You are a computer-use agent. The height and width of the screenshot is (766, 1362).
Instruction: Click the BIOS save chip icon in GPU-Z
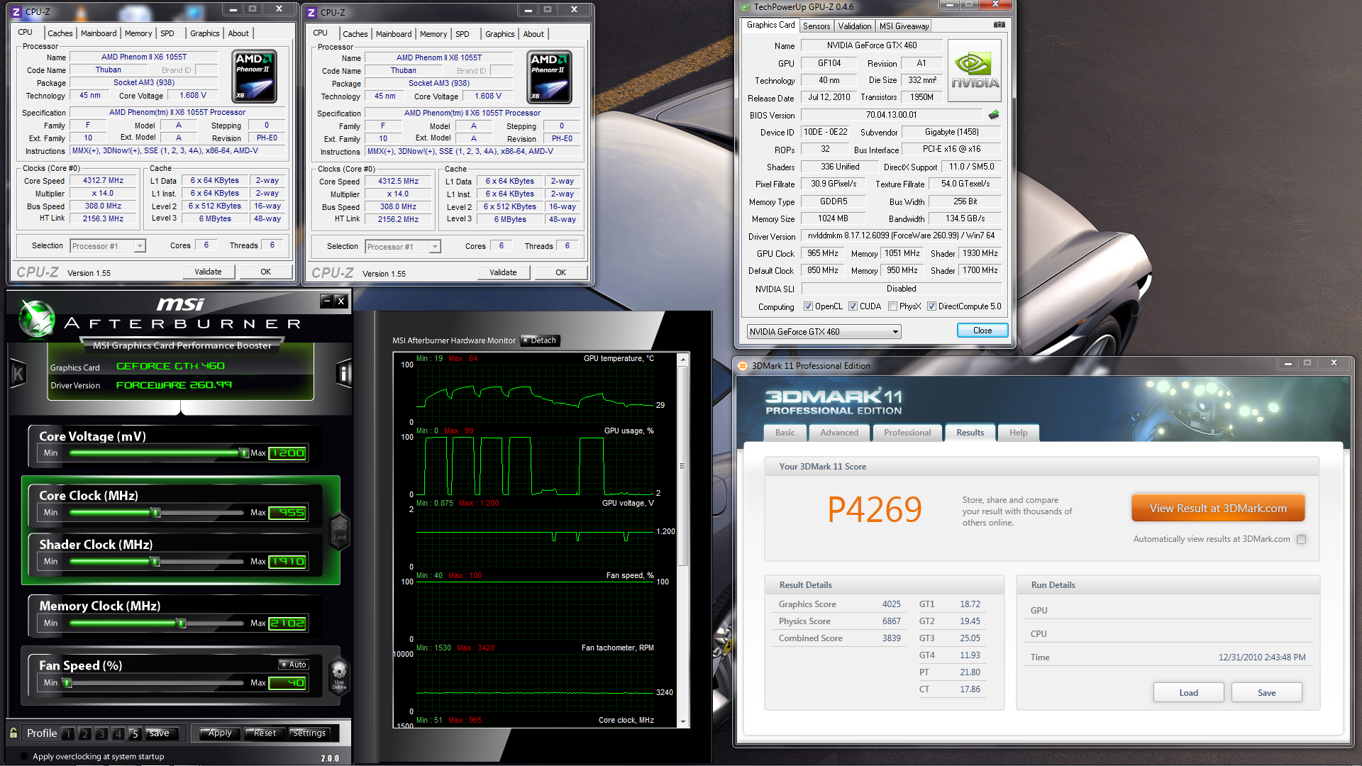(993, 114)
